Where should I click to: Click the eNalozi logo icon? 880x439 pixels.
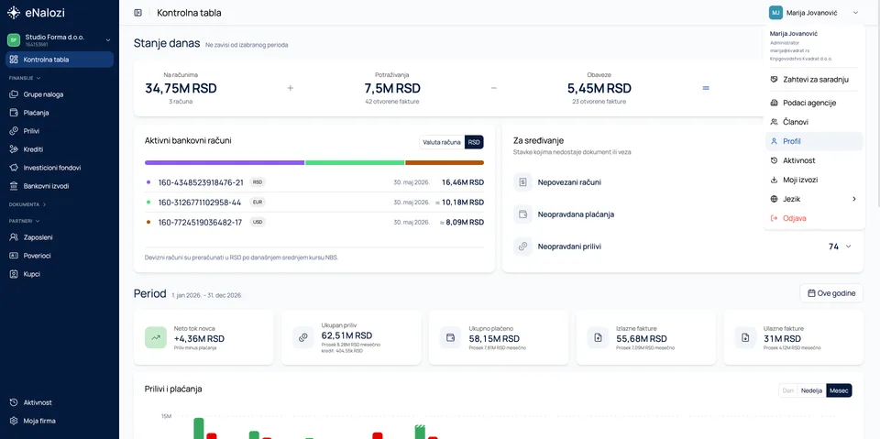(x=14, y=12)
